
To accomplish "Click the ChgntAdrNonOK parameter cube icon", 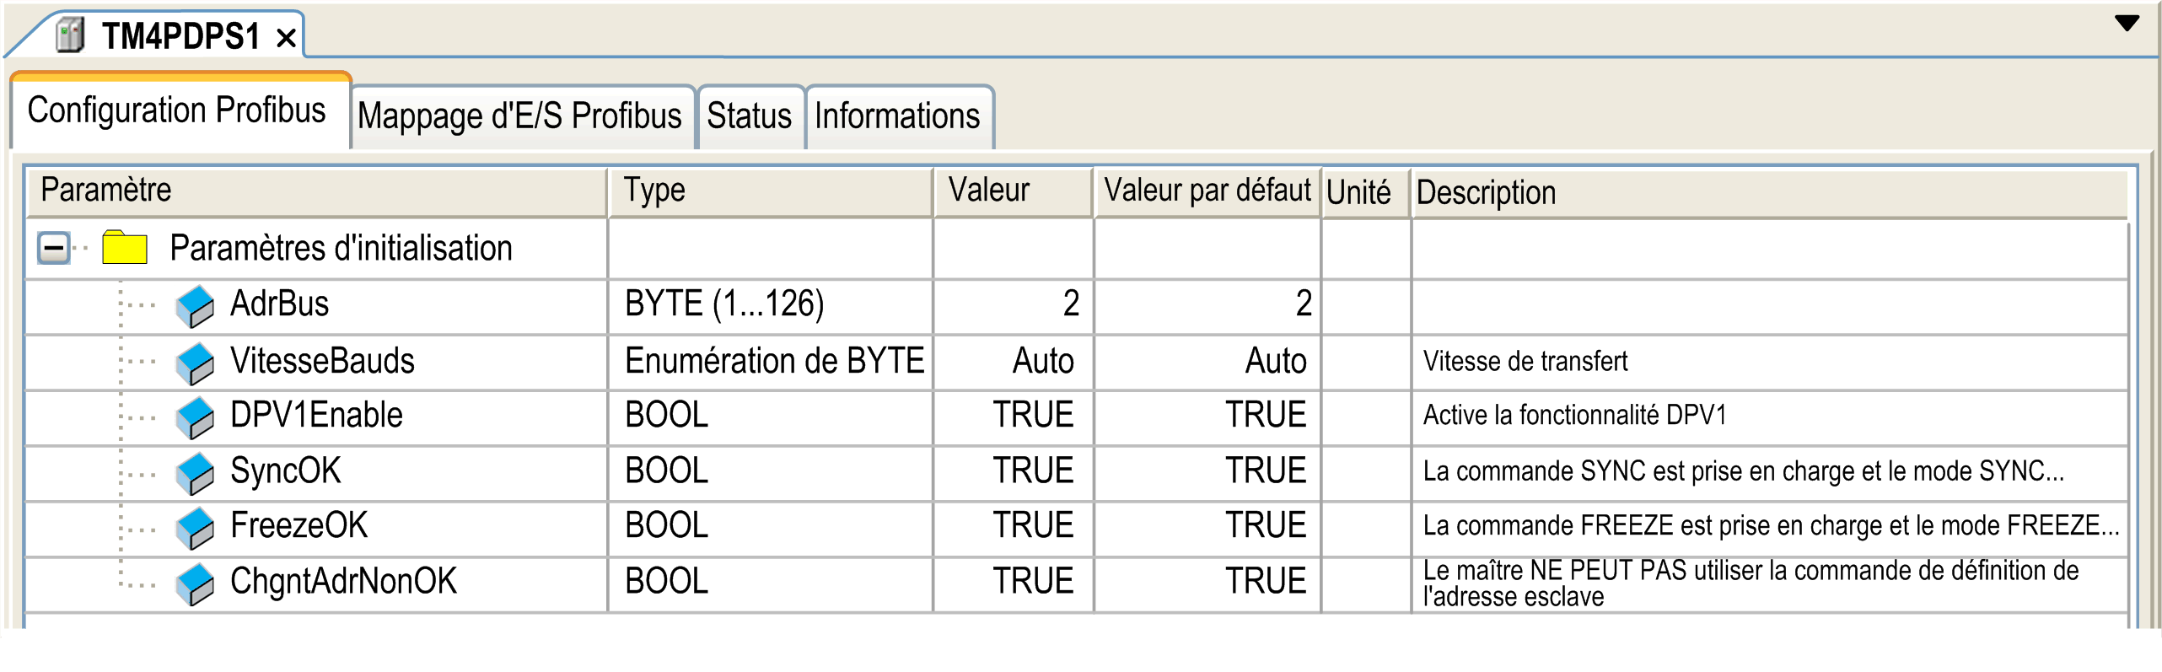I will 195,583.
